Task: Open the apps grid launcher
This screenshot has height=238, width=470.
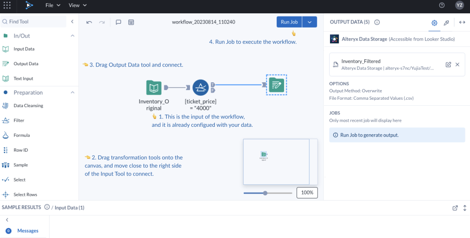Action: (x=7, y=5)
